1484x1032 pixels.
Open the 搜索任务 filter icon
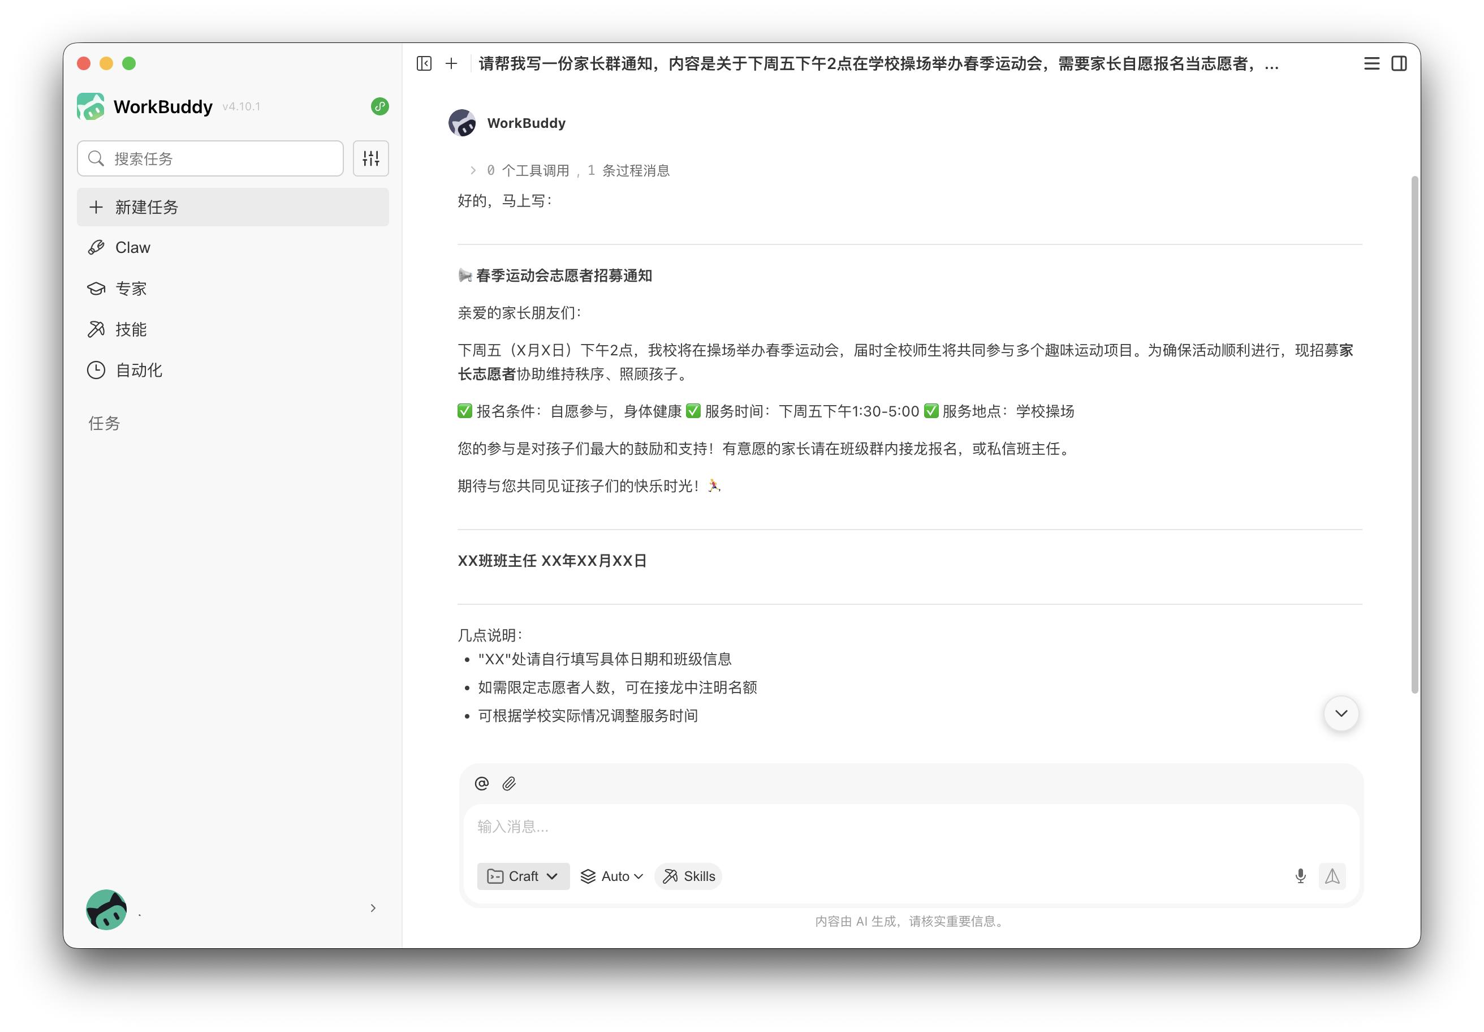pyautogui.click(x=370, y=158)
